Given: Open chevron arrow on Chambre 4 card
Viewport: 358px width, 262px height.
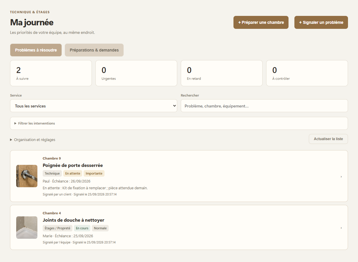Looking at the screenshot, I should point(341,228).
